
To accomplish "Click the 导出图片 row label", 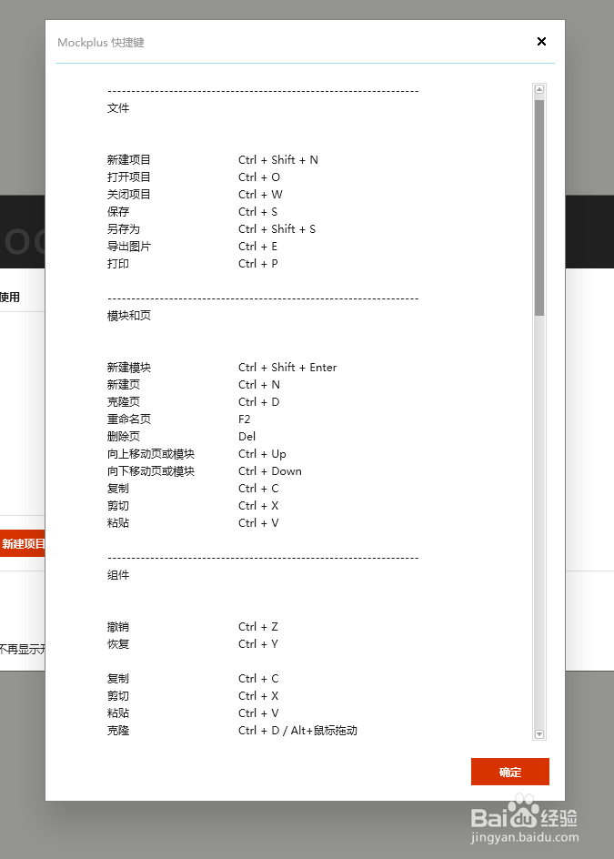I will 129,247.
